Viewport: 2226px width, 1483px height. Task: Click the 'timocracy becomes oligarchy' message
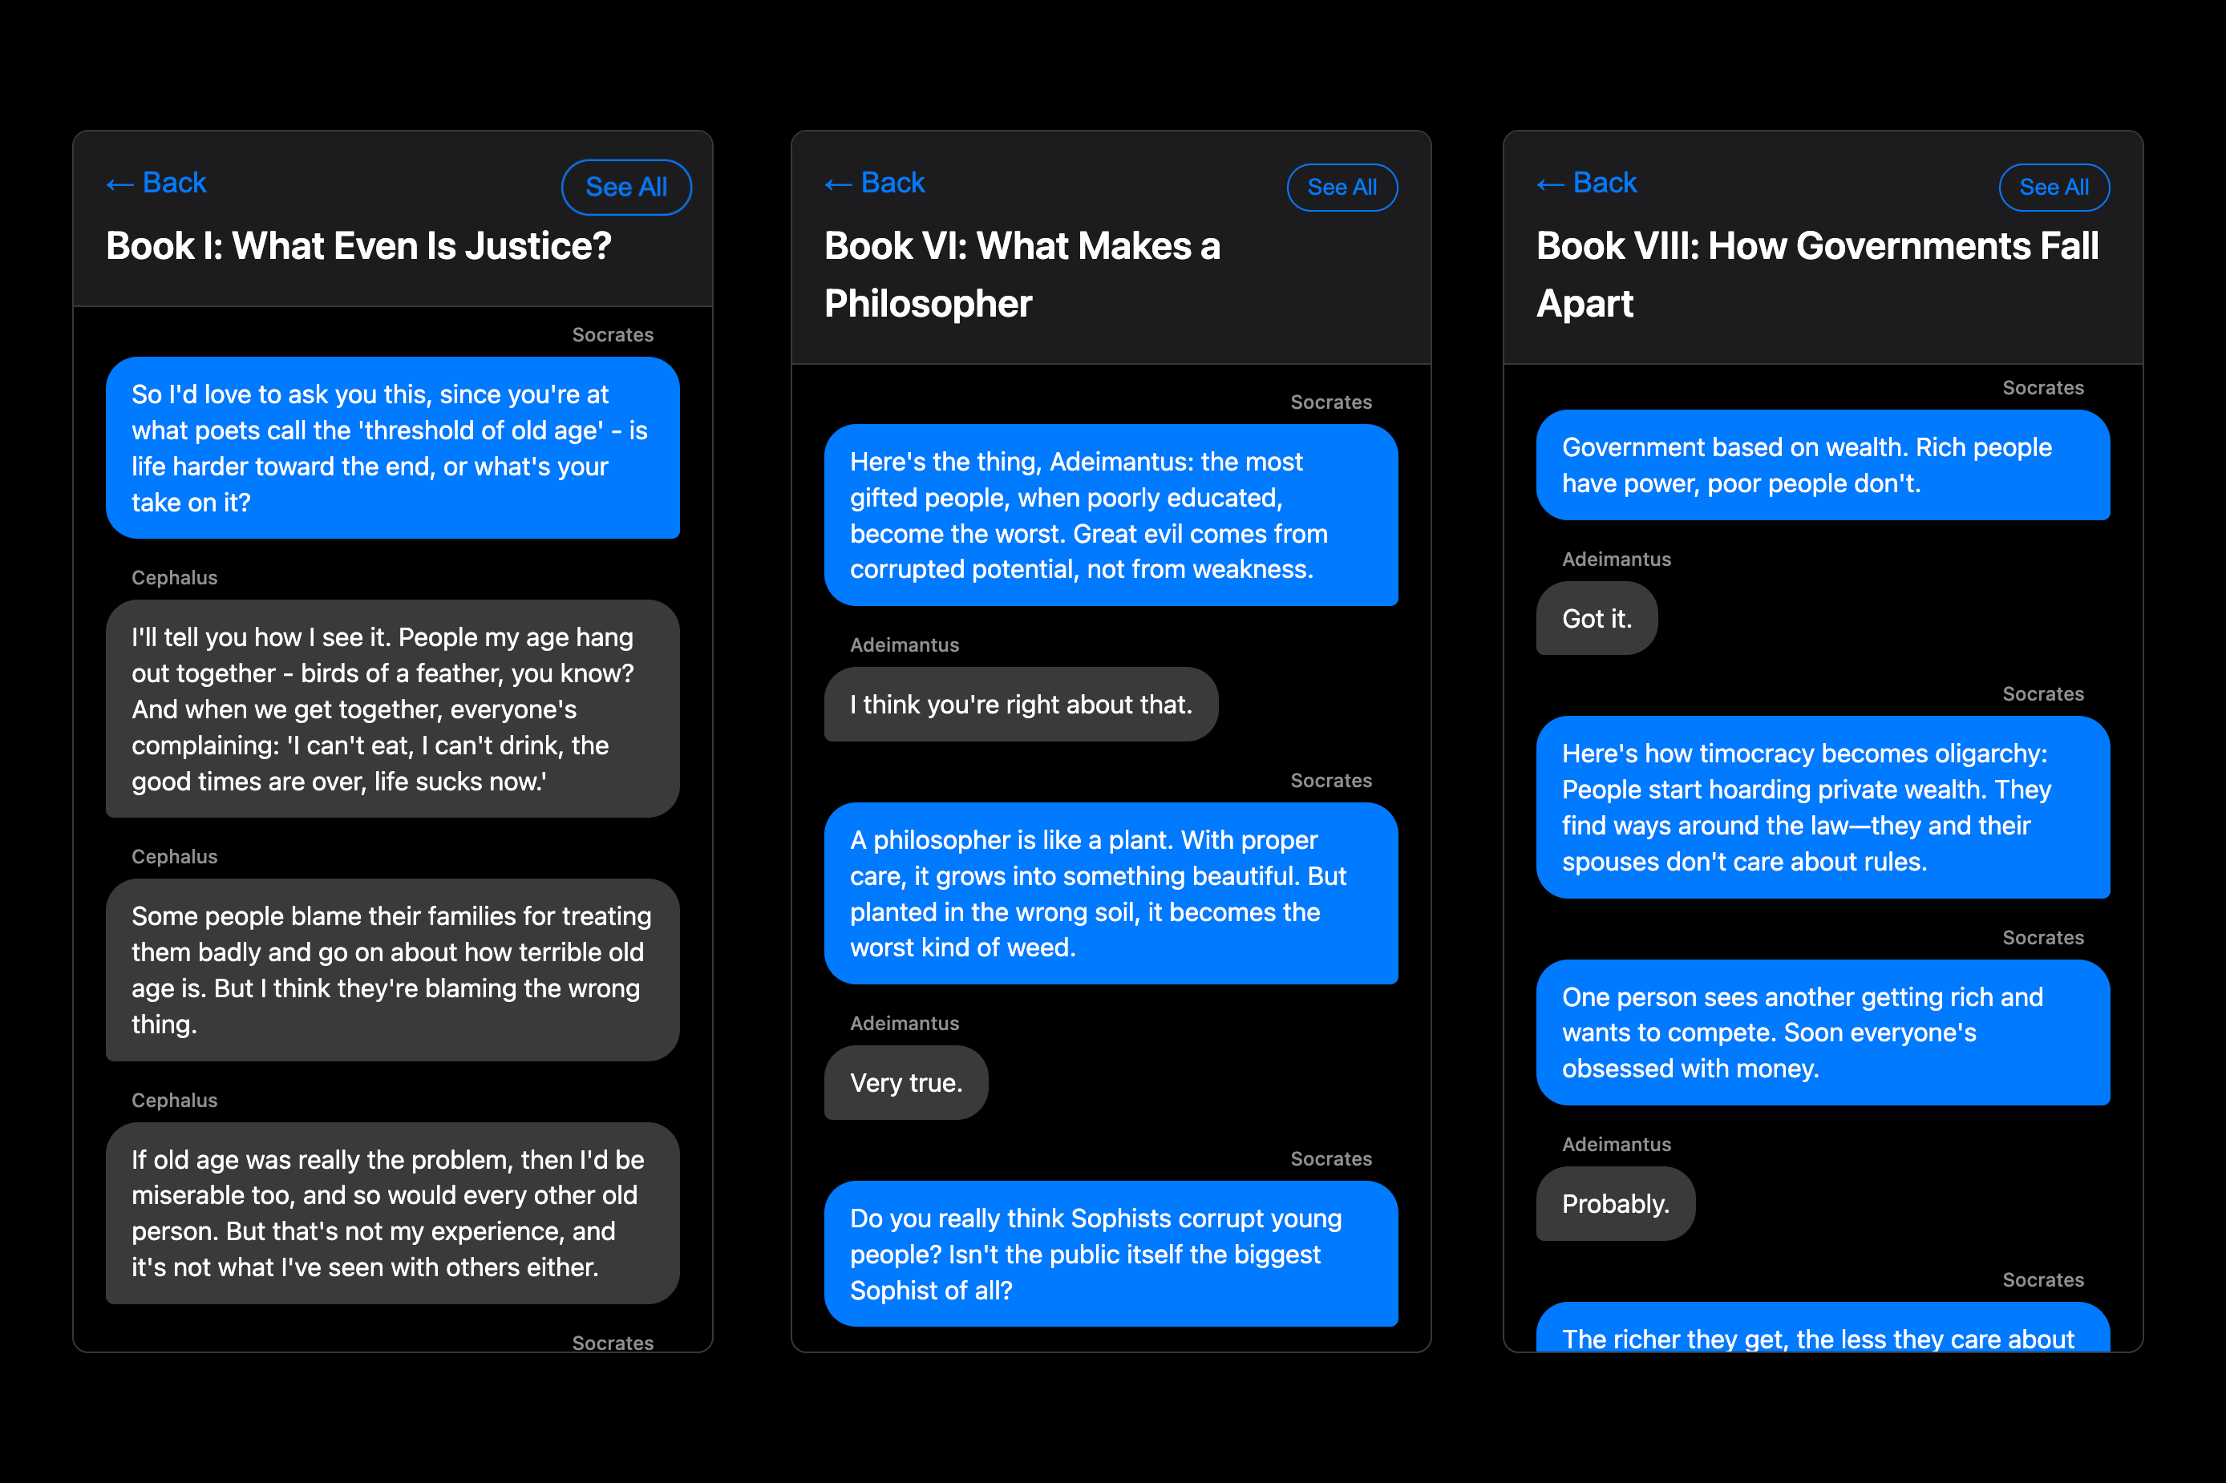[1822, 806]
